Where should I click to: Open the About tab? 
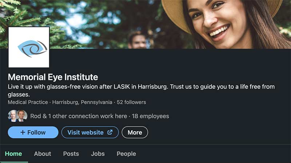click(43, 154)
